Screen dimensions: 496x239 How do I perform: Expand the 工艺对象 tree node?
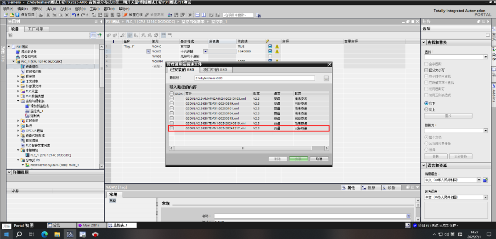click(18, 81)
